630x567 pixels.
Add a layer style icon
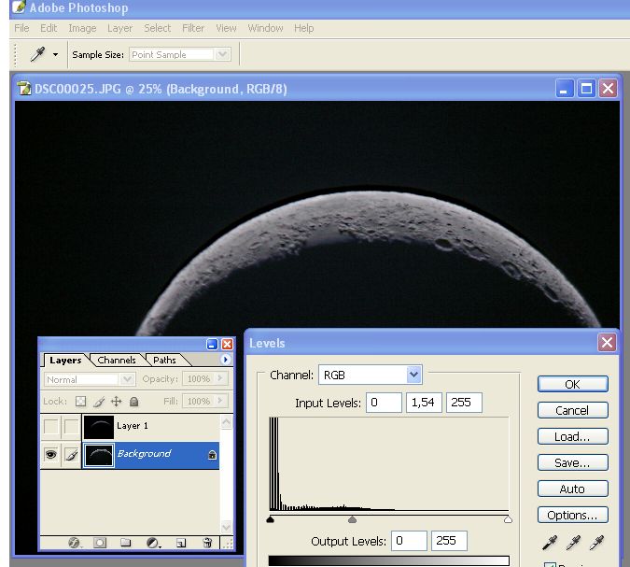point(74,543)
